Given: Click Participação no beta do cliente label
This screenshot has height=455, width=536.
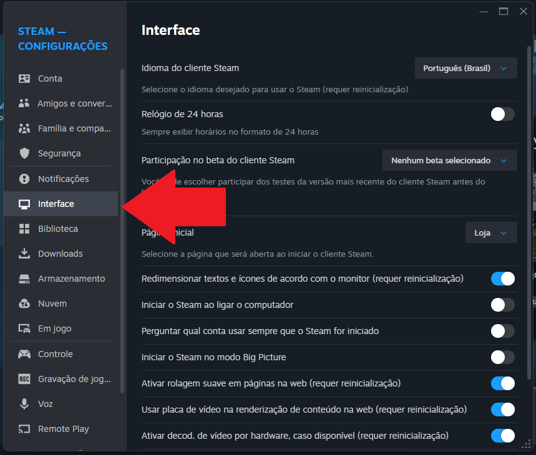Looking at the screenshot, I should [218, 160].
